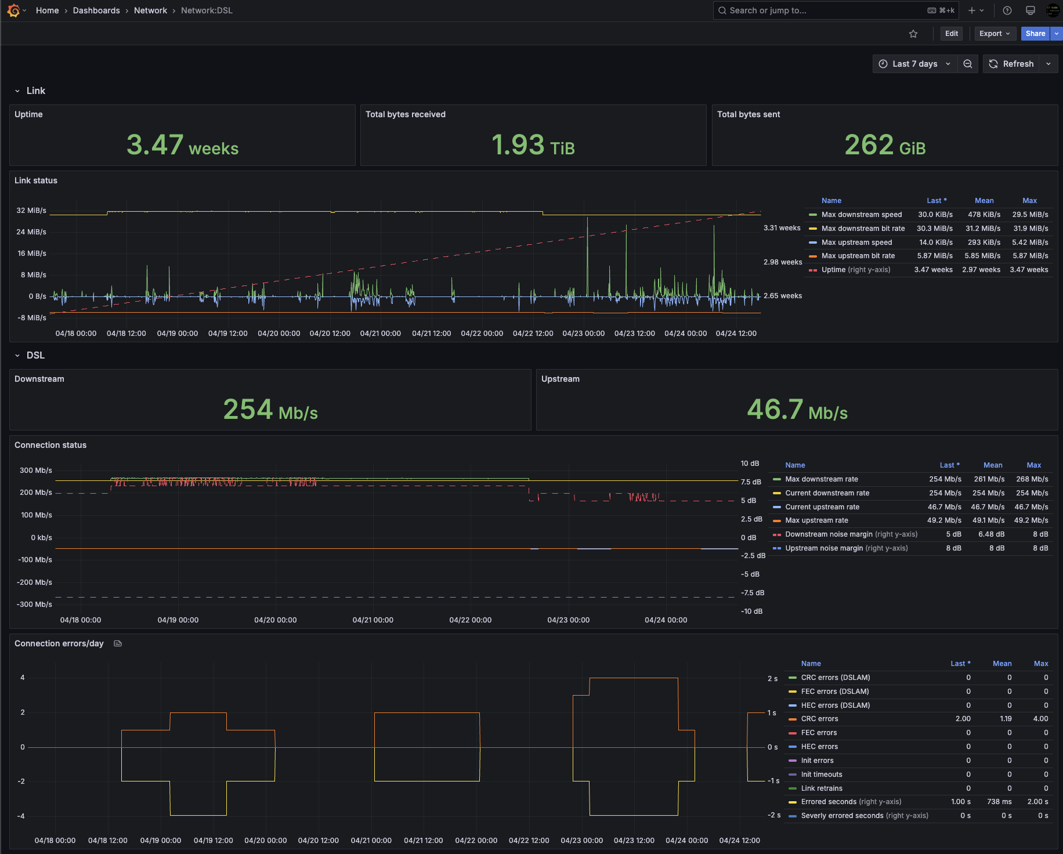Toggle the Max upstream bit rate series

(x=858, y=256)
